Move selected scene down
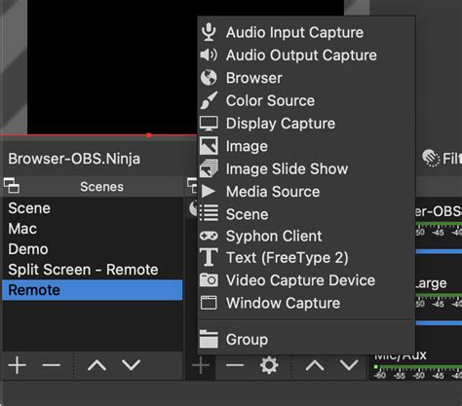This screenshot has width=462, height=406. click(131, 365)
